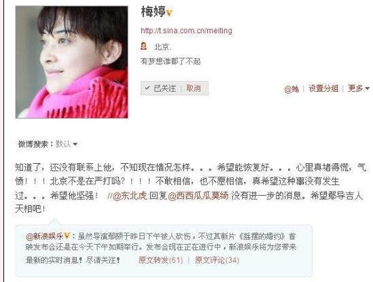Open the t.sina.com.cn/meiting link
The height and width of the screenshot is (282, 373).
tap(186, 31)
